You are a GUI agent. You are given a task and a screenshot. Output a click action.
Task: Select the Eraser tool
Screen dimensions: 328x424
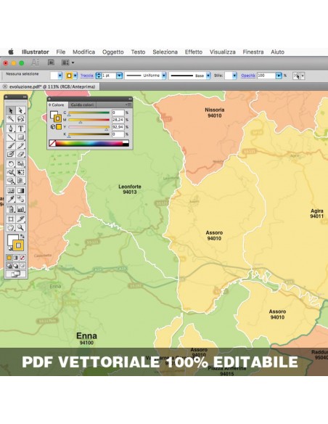pos(20,154)
